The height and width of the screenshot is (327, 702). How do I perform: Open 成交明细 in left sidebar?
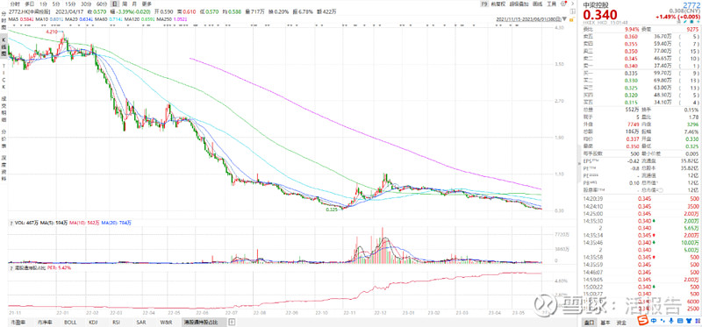4,110
